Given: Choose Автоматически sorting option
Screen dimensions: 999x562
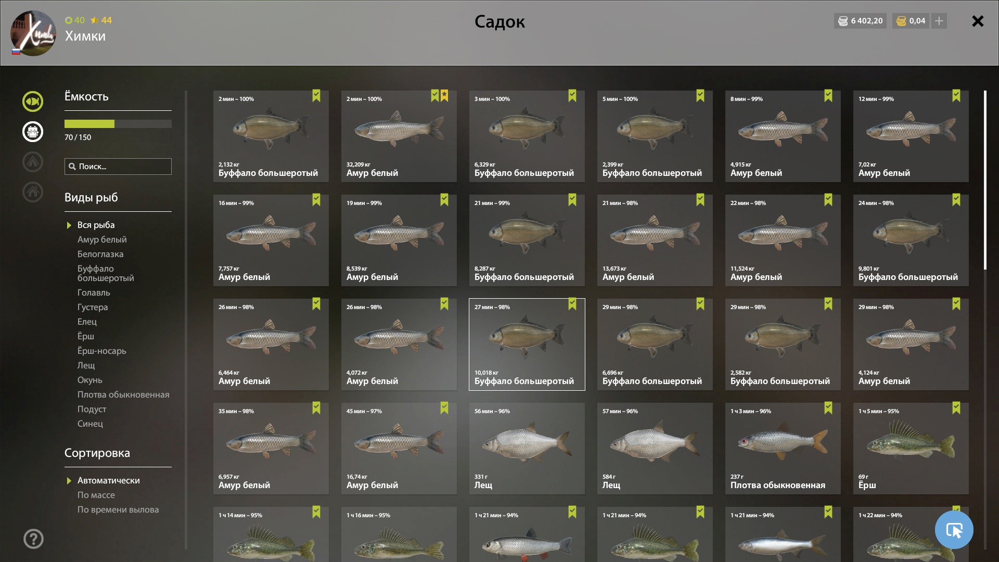Looking at the screenshot, I should coord(108,480).
